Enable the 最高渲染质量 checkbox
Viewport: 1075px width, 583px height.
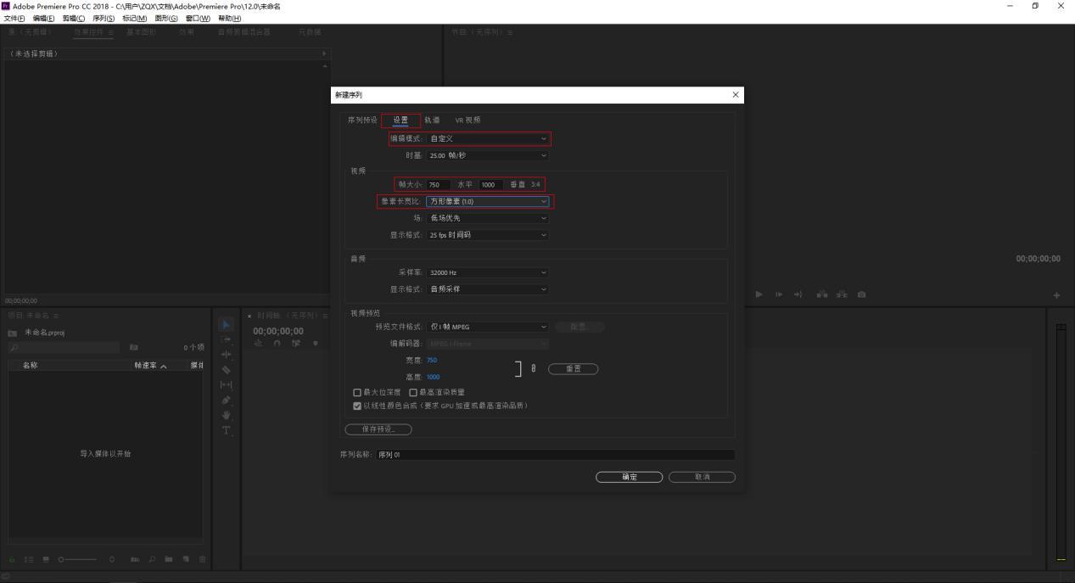click(x=413, y=392)
